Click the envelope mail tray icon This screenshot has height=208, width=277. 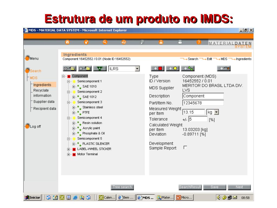point(235,197)
